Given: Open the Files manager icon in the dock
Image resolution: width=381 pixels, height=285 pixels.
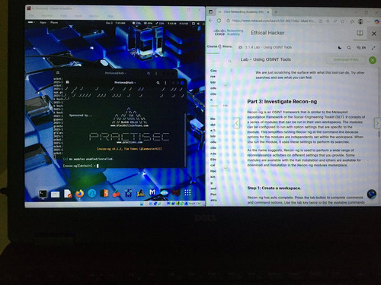Looking at the screenshot, I should [55, 194].
